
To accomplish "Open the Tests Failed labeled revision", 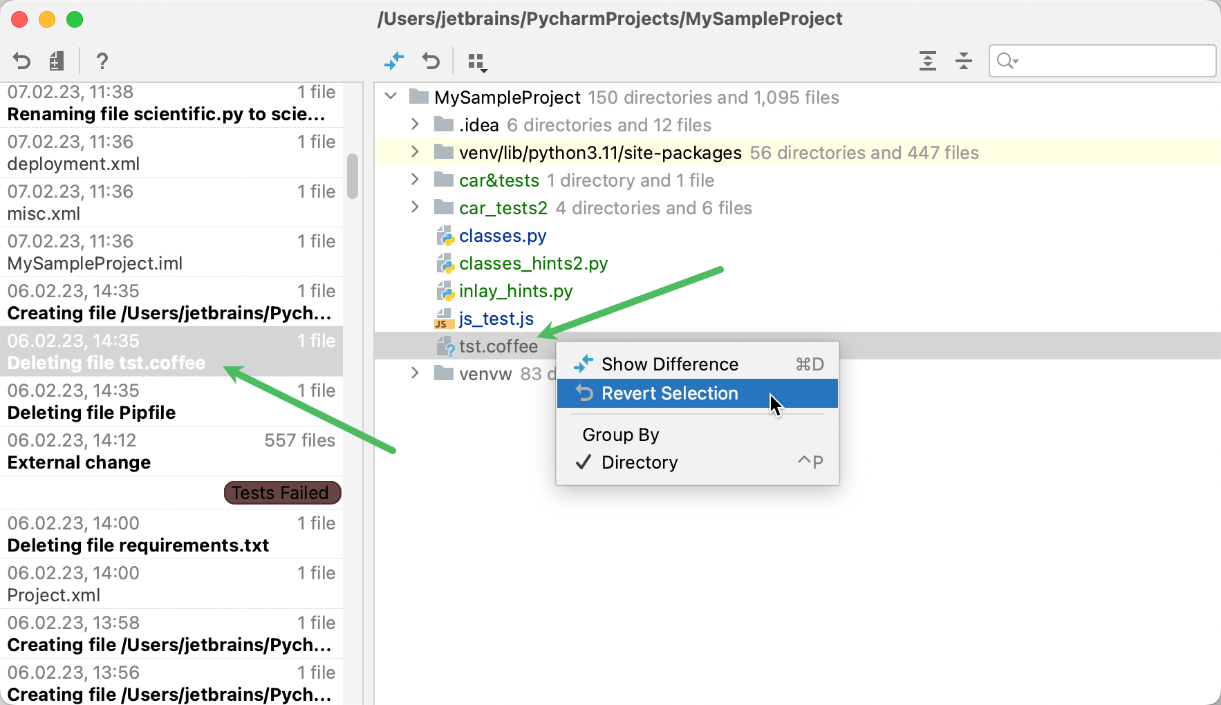I will 281,492.
